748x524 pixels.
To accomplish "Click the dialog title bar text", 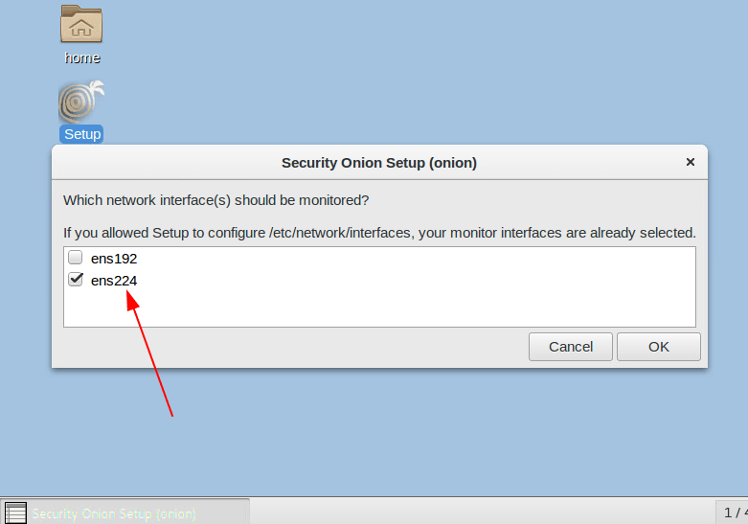I will click(x=378, y=163).
